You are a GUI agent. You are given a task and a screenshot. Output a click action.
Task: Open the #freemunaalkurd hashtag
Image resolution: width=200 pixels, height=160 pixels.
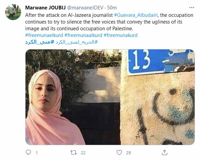84,35
